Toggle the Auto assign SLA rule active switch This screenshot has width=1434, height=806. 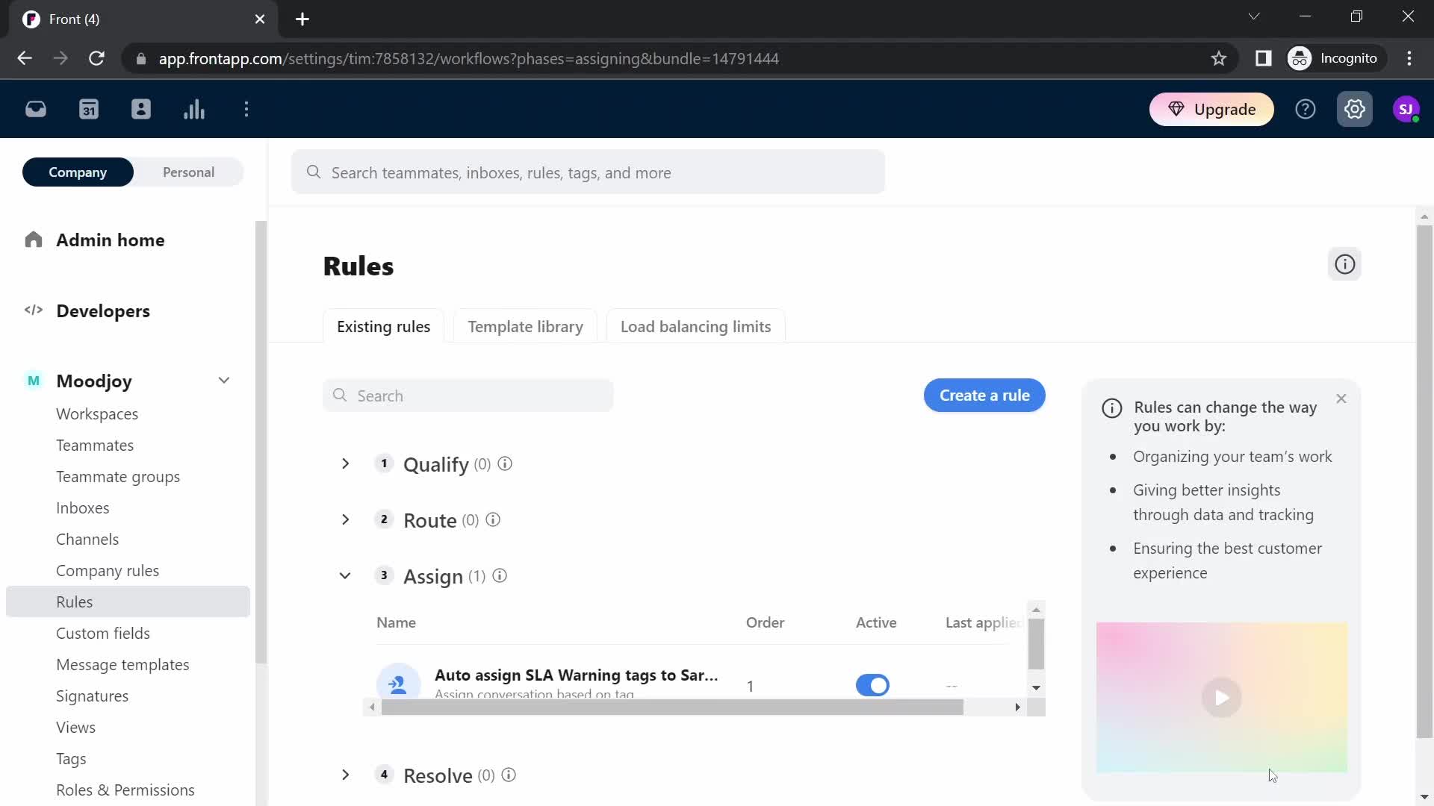tap(872, 684)
